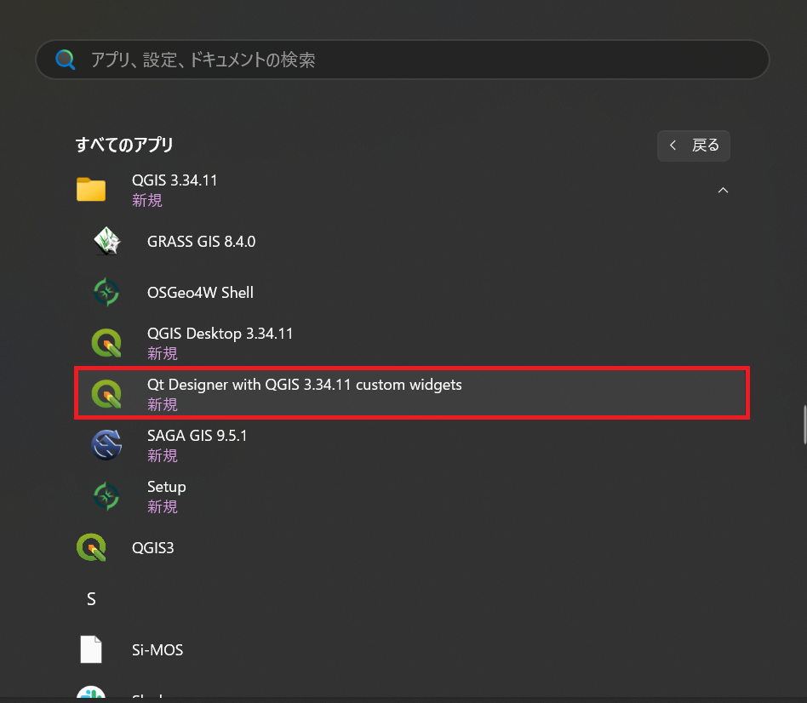Click the OSGeo4W Shell compass icon
Viewport: 807px width, 703px height.
tap(106, 292)
